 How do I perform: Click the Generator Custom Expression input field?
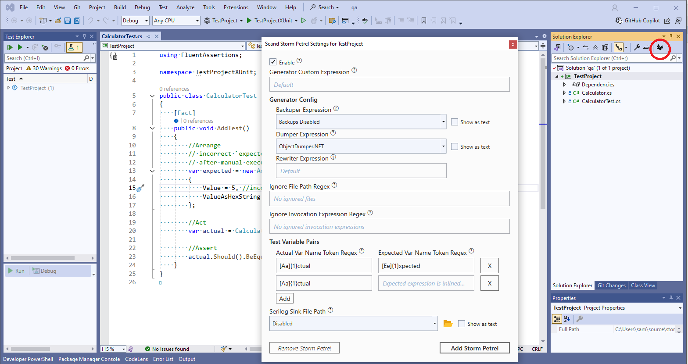pyautogui.click(x=390, y=85)
